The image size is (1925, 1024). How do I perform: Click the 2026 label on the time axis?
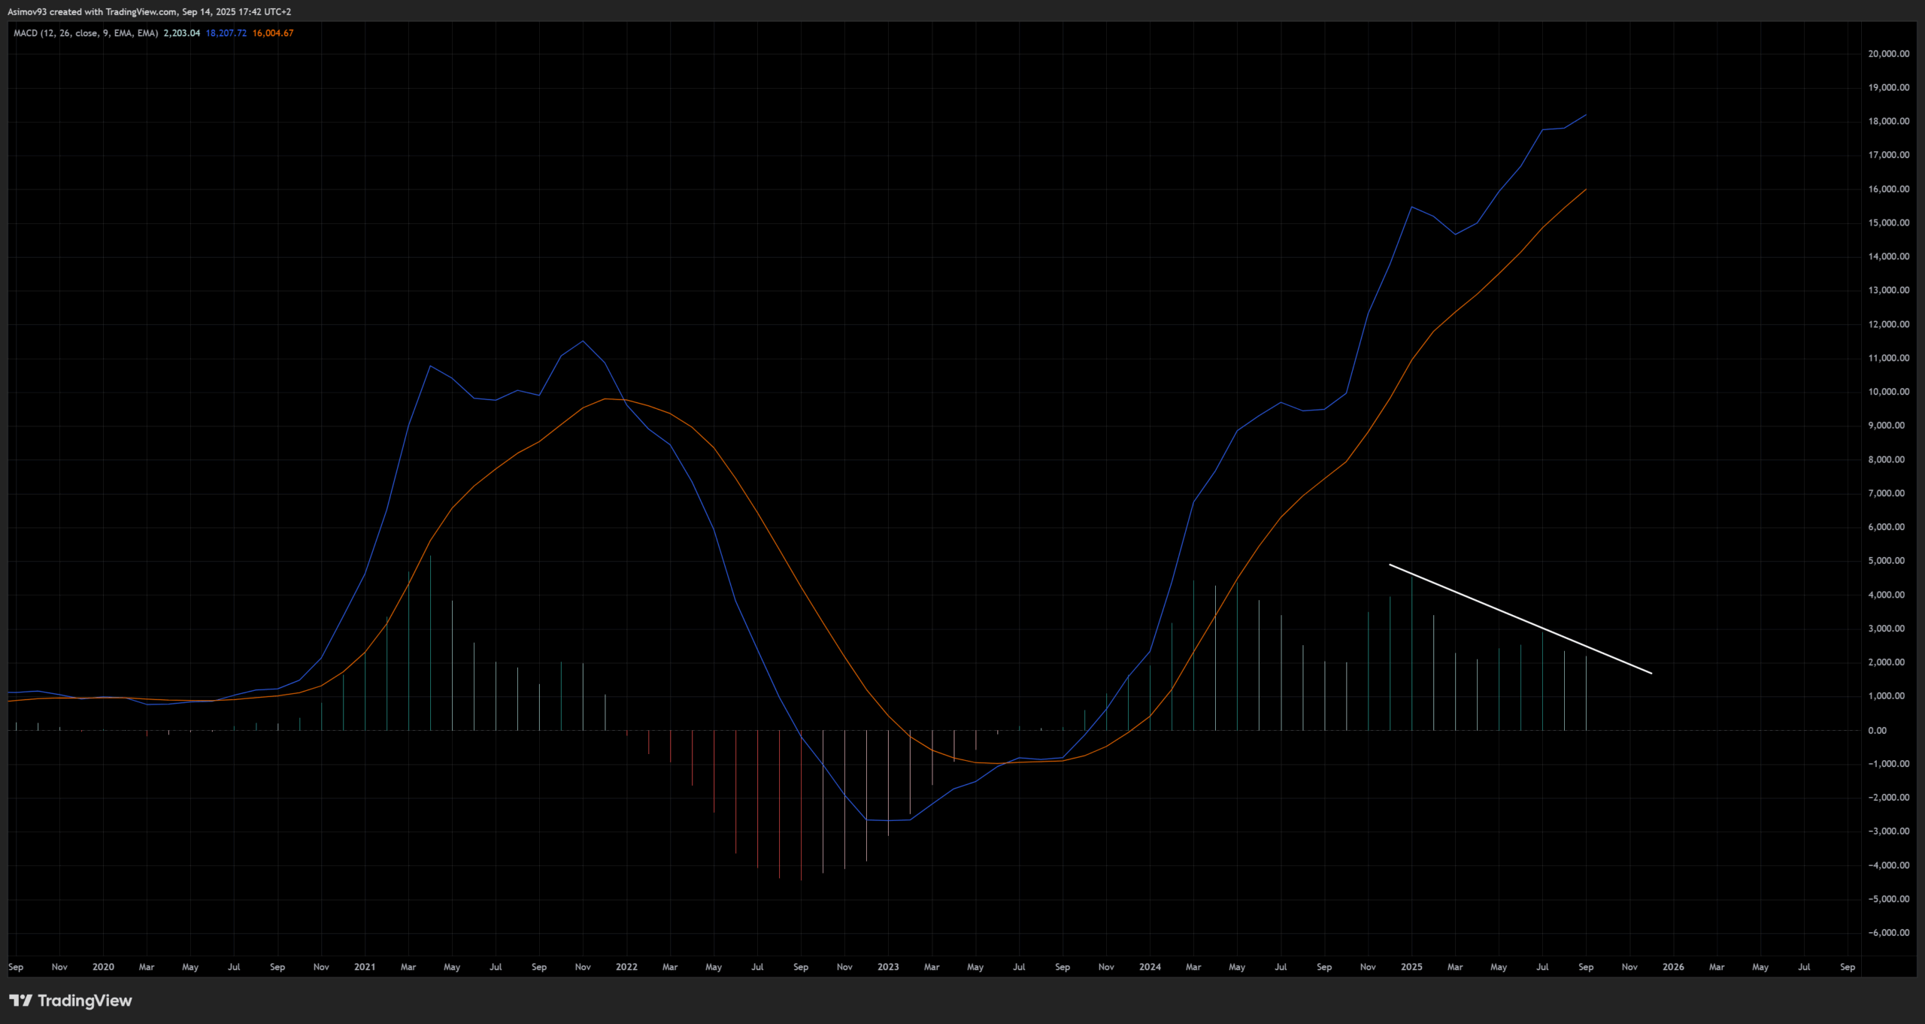(x=1673, y=967)
